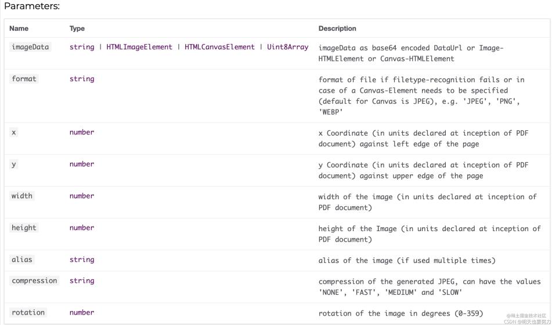Click the string type in format row

[x=82, y=79]
